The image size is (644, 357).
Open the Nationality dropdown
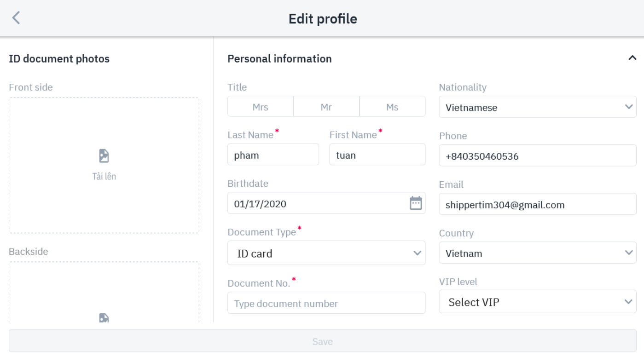click(x=537, y=107)
